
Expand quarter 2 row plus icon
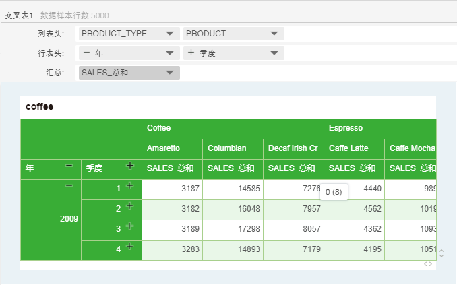click(x=130, y=206)
